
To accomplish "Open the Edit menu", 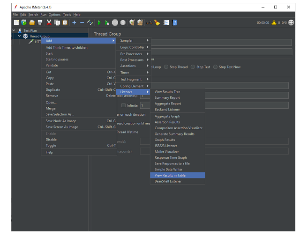I will (x=23, y=15).
